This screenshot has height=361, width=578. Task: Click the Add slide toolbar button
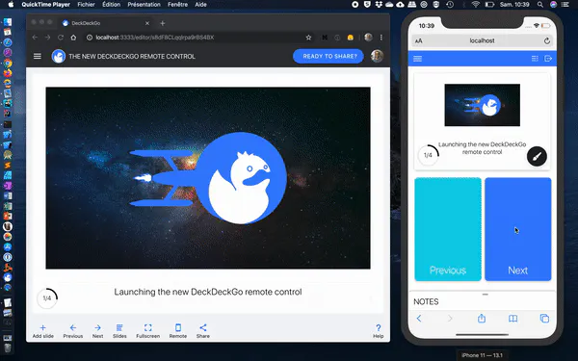pos(43,331)
